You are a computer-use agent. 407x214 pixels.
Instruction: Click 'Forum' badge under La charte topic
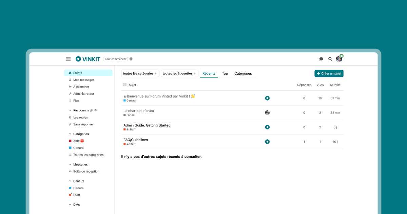click(129, 115)
